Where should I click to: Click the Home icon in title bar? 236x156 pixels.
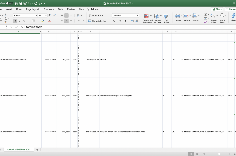[x=16, y=3]
